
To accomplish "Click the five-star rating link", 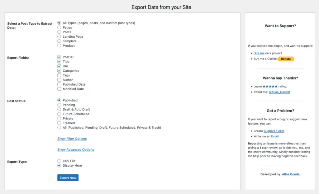I will [270, 87].
